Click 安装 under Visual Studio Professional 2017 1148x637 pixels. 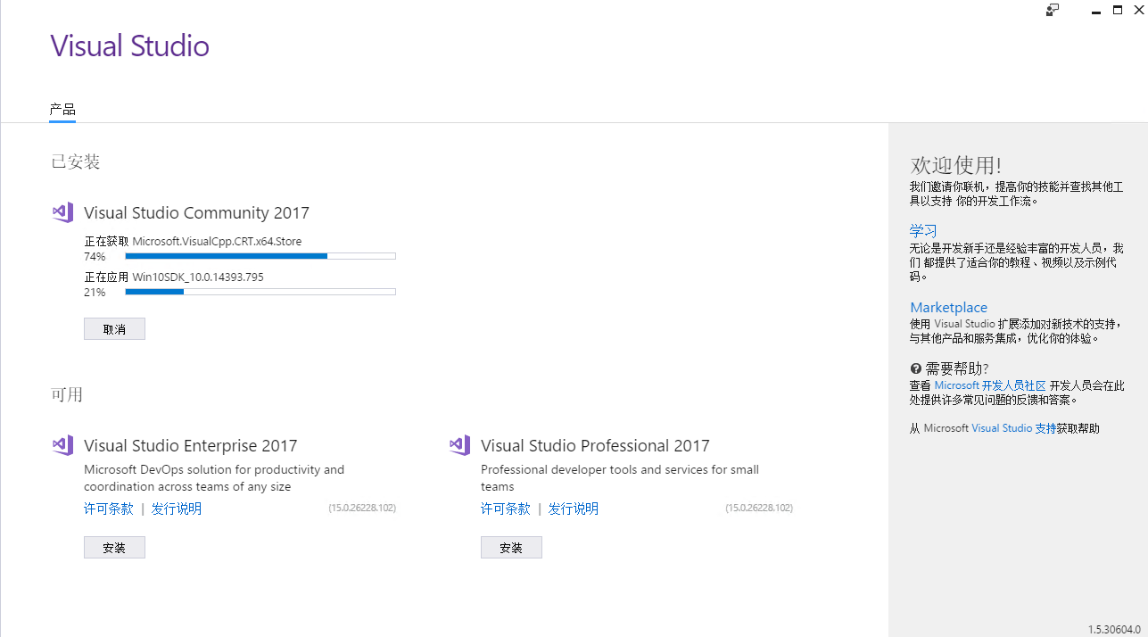click(511, 547)
